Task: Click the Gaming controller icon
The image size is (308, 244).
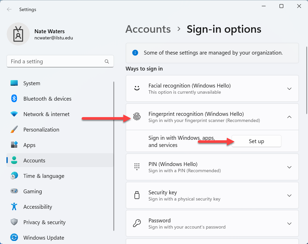Action: [14, 191]
